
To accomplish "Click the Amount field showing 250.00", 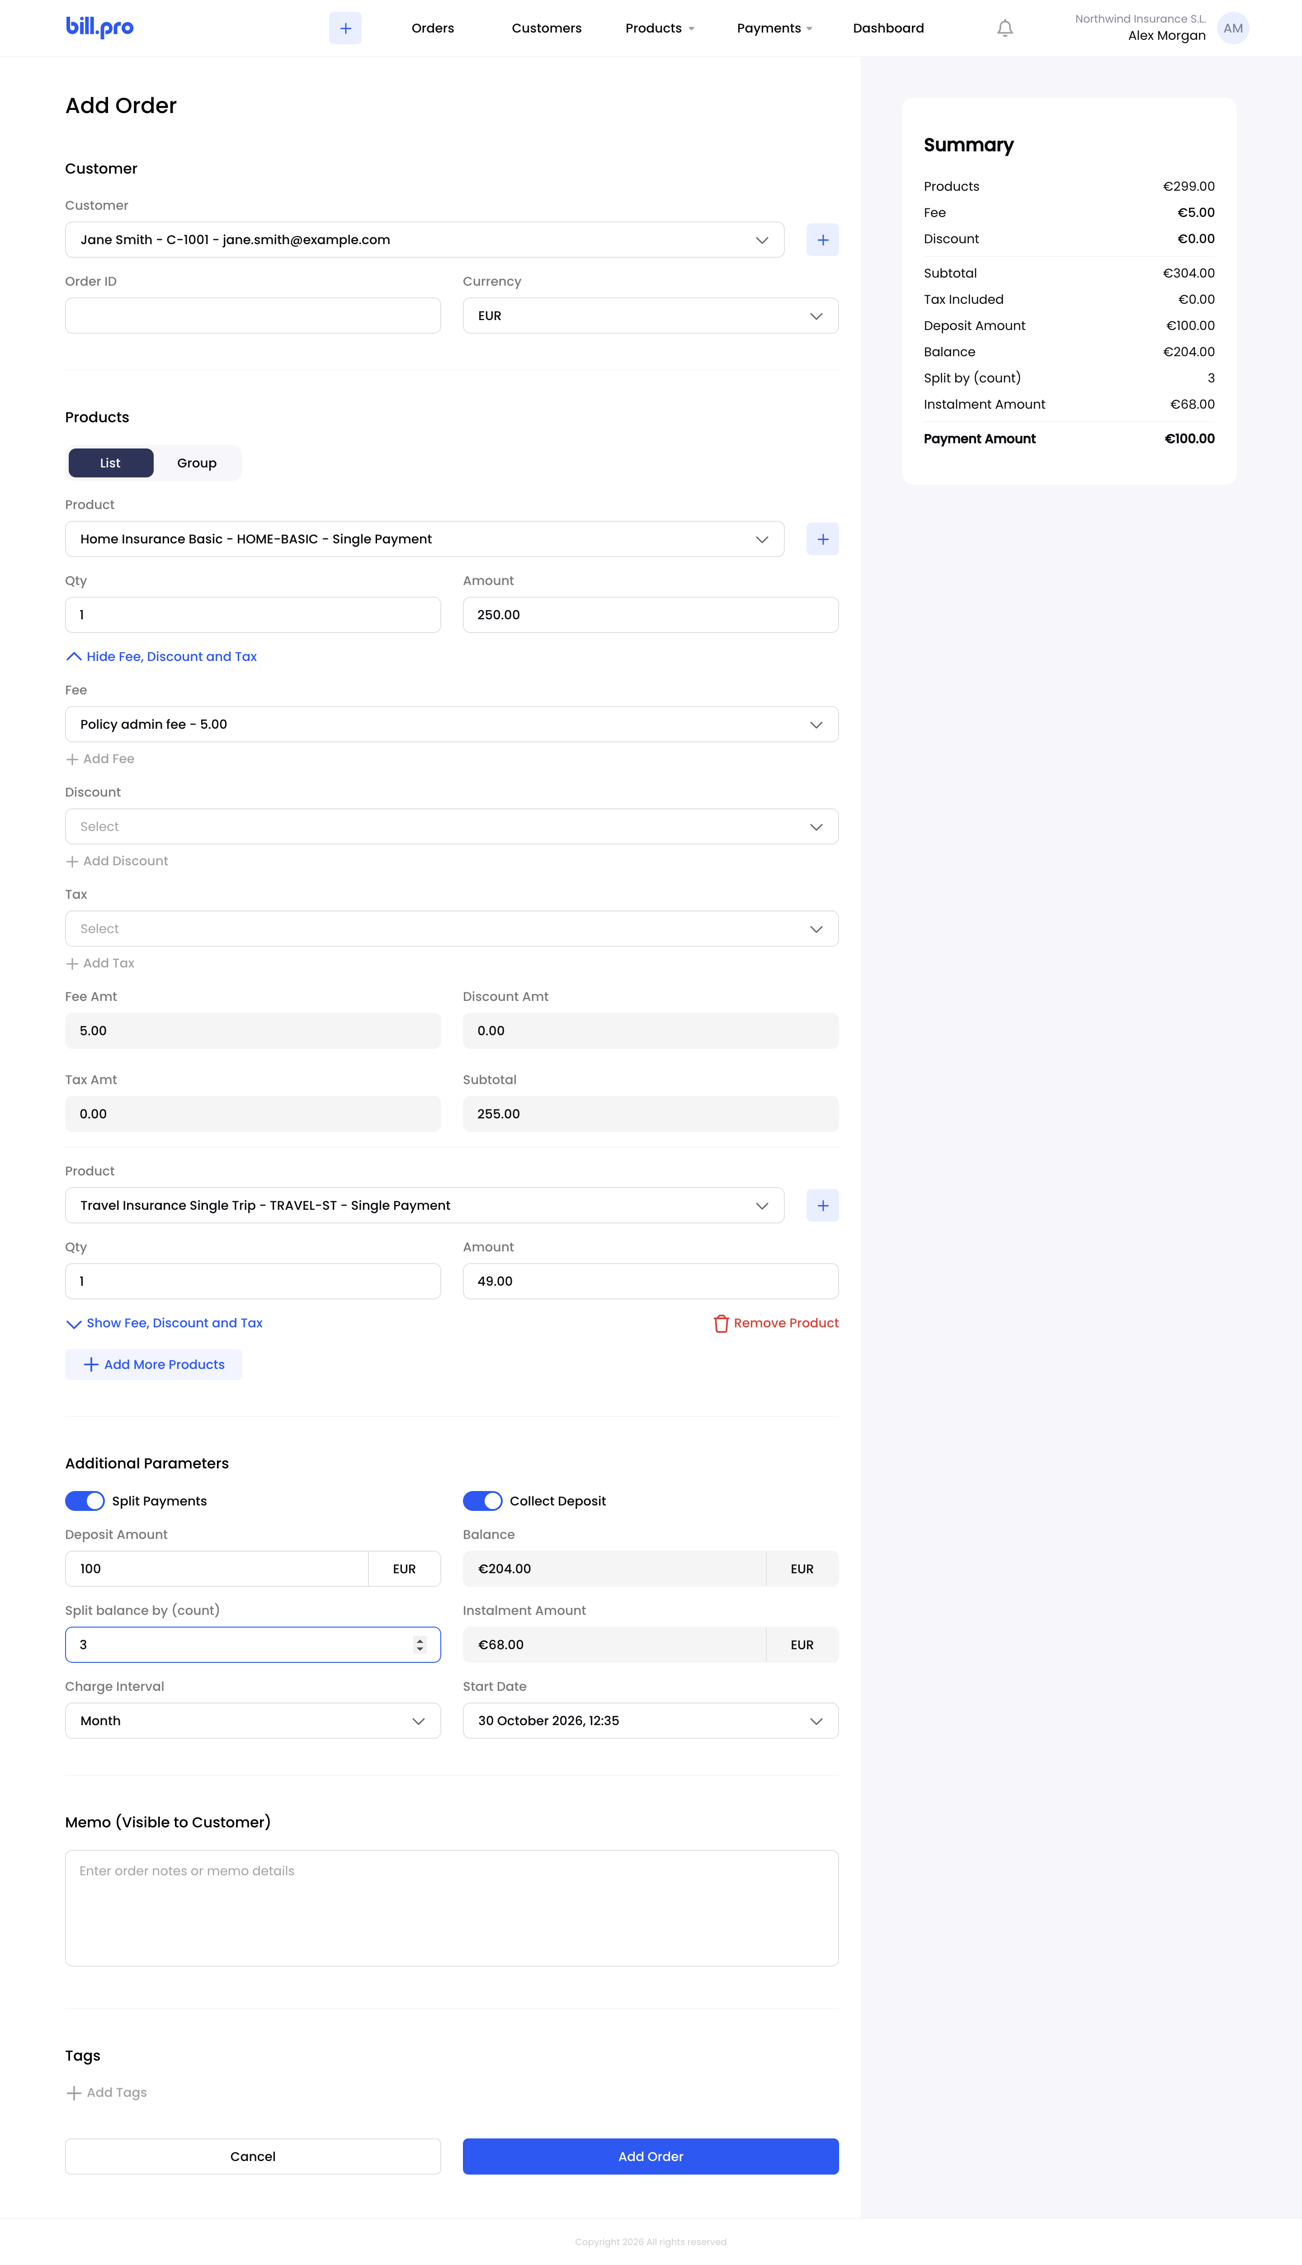I will click(651, 615).
